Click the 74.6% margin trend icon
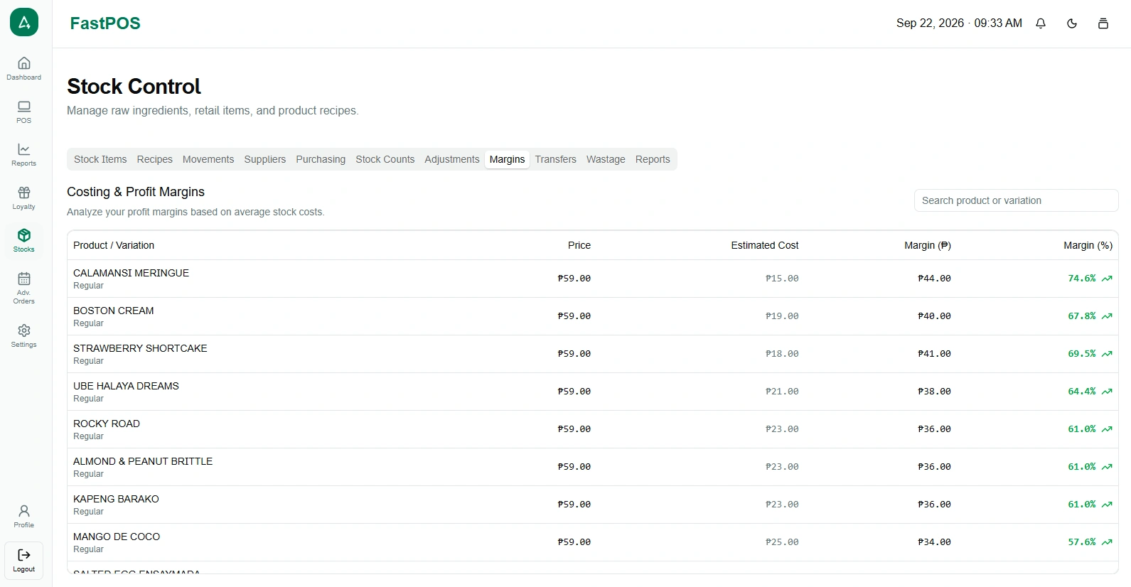This screenshot has height=587, width=1131. 1107,279
